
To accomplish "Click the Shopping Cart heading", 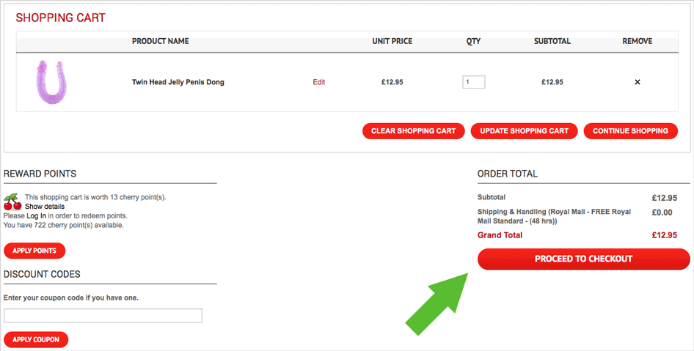I will (x=61, y=18).
